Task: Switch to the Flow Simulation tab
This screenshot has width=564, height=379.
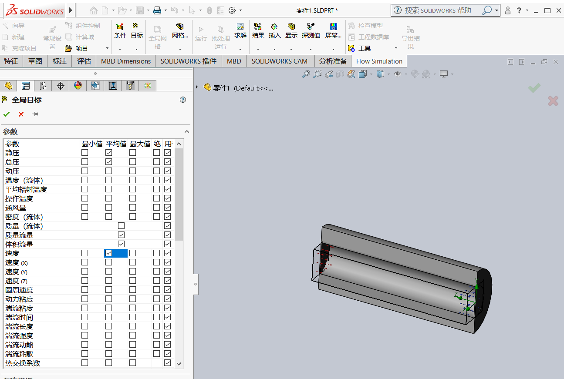Action: (x=378, y=61)
